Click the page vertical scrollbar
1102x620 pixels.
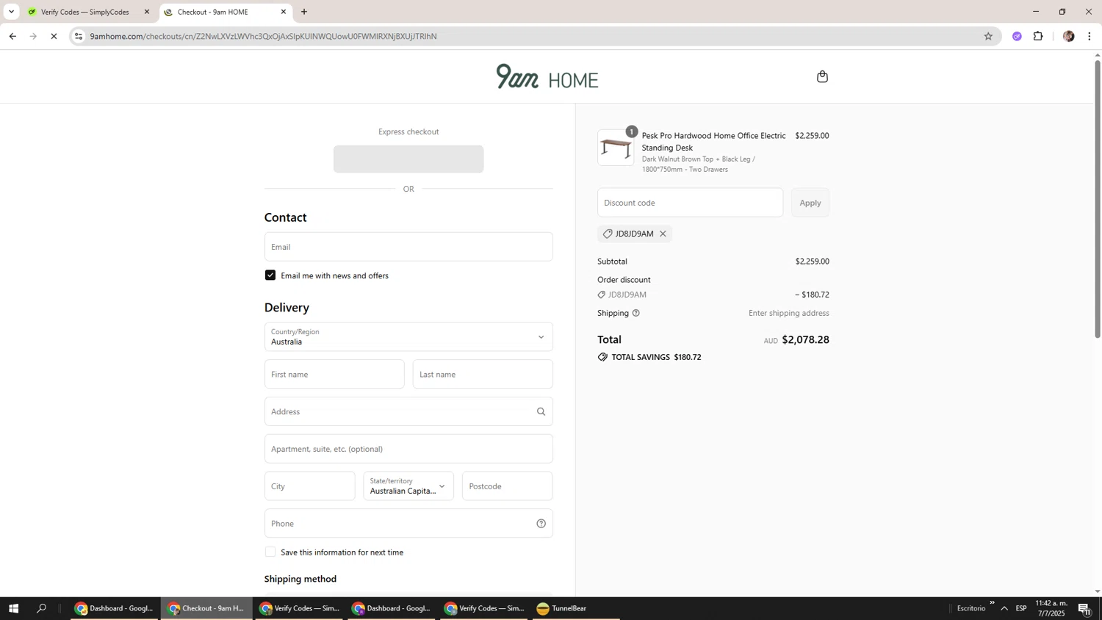click(x=1098, y=198)
